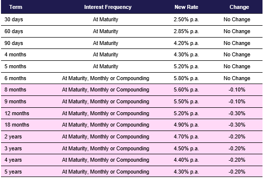Click the 5 years term cell

click(x=13, y=172)
